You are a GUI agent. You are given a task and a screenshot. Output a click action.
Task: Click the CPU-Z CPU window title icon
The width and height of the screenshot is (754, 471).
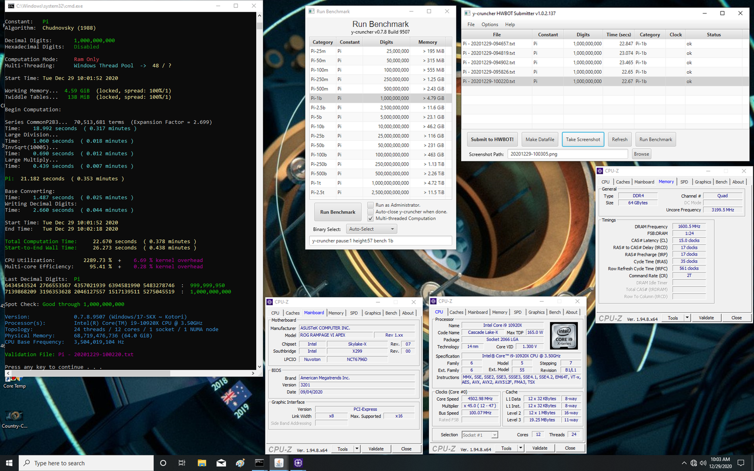[x=433, y=301]
